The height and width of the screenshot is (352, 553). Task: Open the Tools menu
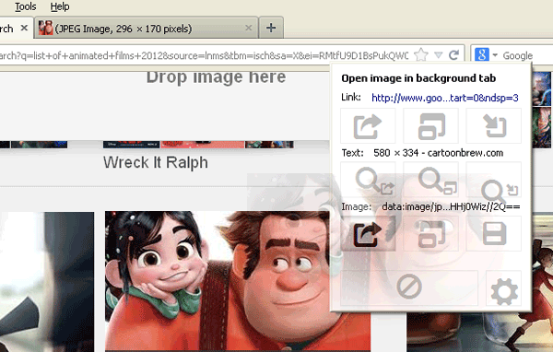click(x=26, y=6)
